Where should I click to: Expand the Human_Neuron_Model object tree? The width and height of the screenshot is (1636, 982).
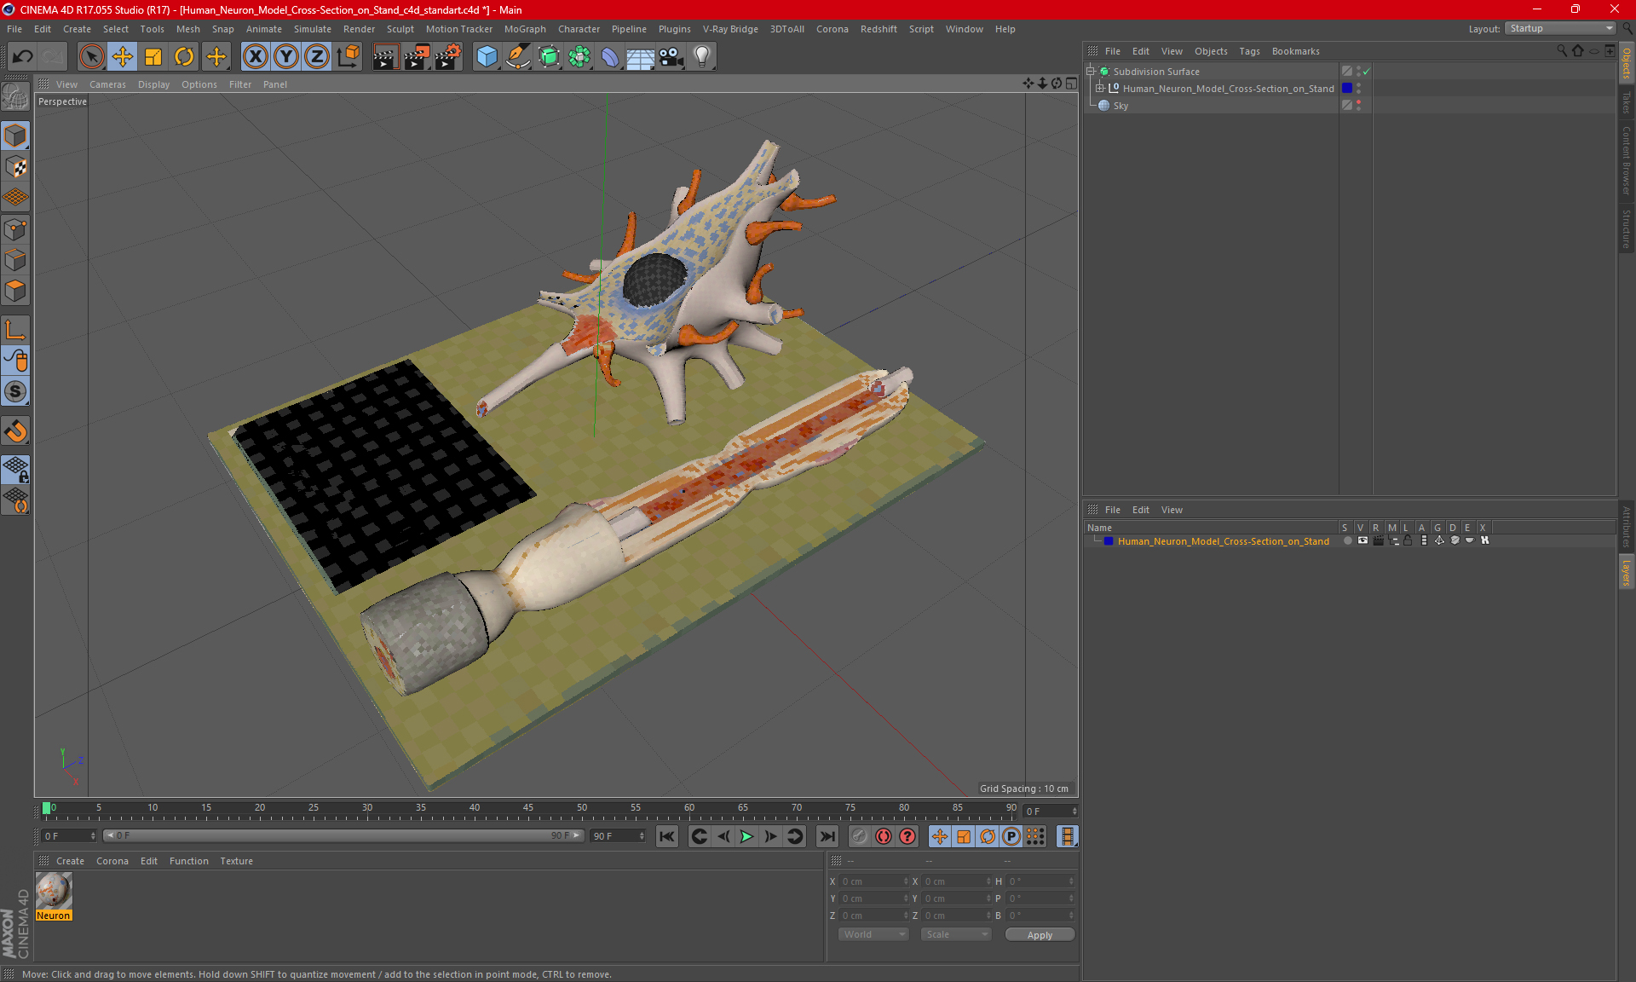coord(1100,89)
